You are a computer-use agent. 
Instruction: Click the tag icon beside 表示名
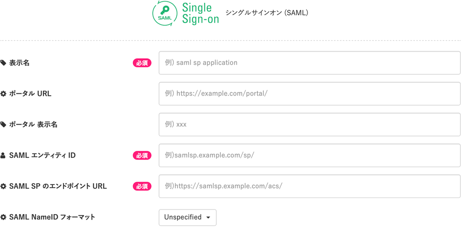point(3,63)
